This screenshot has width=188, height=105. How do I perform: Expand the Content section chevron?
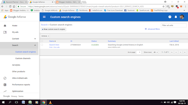click(x=35, y=39)
